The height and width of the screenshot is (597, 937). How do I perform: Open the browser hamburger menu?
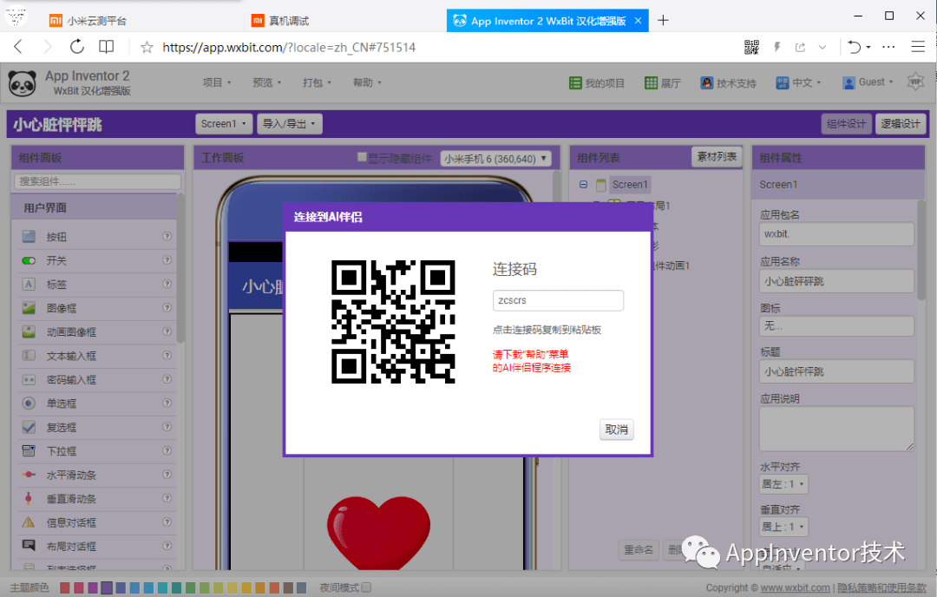pyautogui.click(x=918, y=47)
